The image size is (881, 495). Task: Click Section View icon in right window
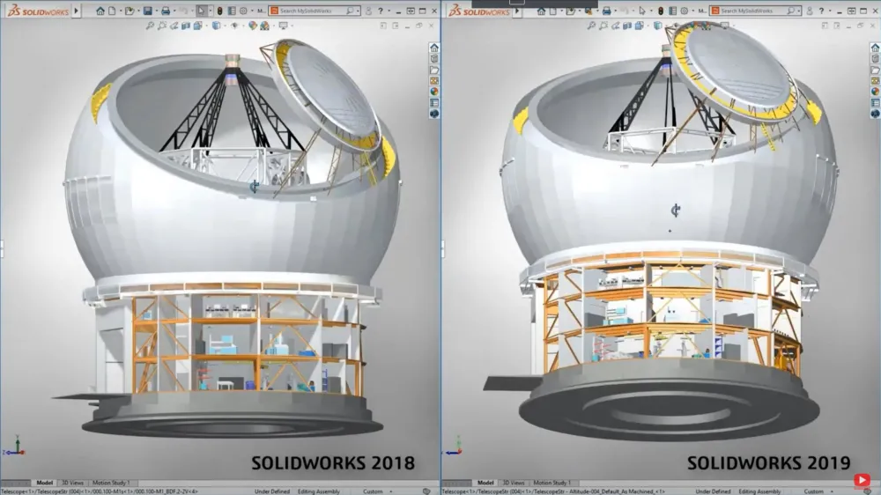point(627,26)
